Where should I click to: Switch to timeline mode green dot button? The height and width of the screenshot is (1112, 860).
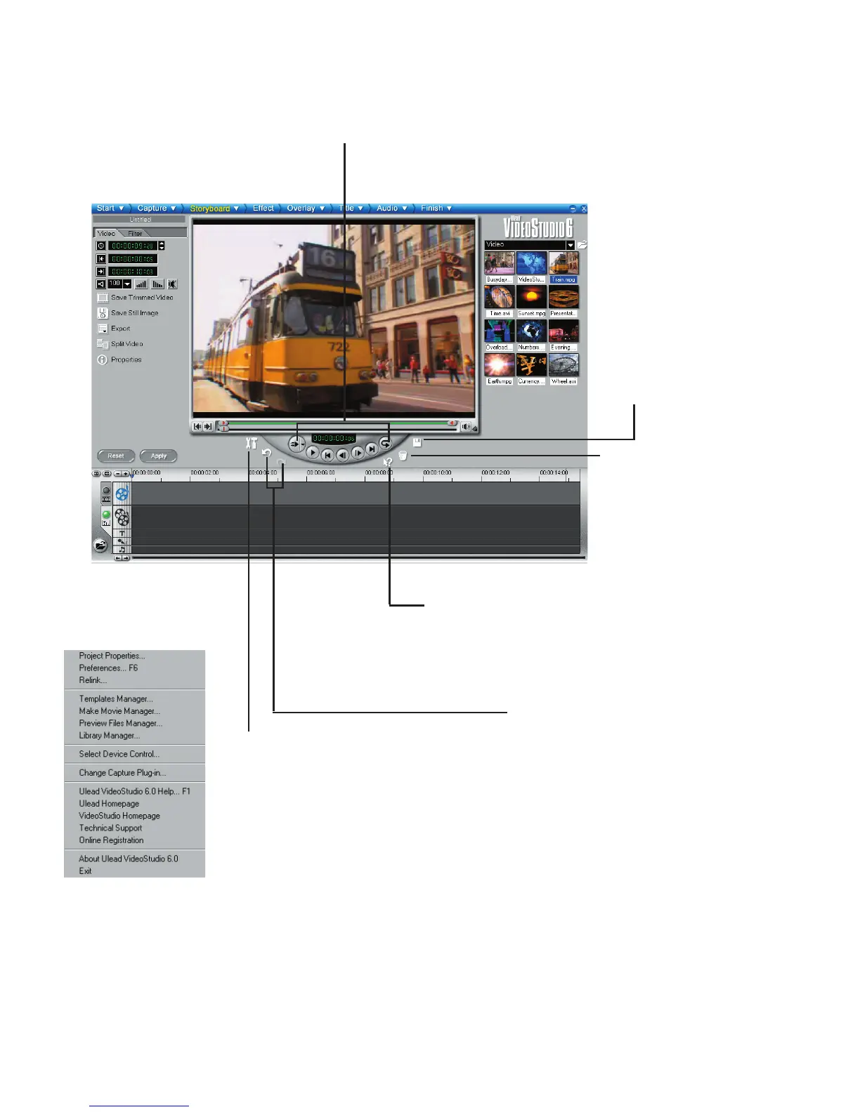[106, 515]
